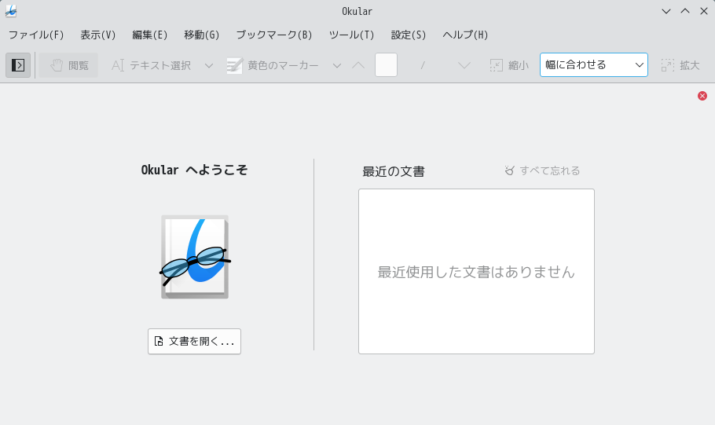Activate the 黄色のマーカー highlighter tool
Image resolution: width=715 pixels, height=425 pixels.
[273, 65]
